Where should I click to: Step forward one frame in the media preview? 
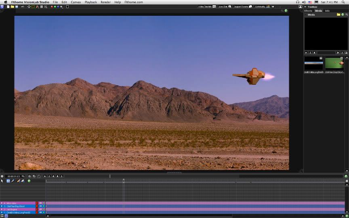(x=338, y=53)
